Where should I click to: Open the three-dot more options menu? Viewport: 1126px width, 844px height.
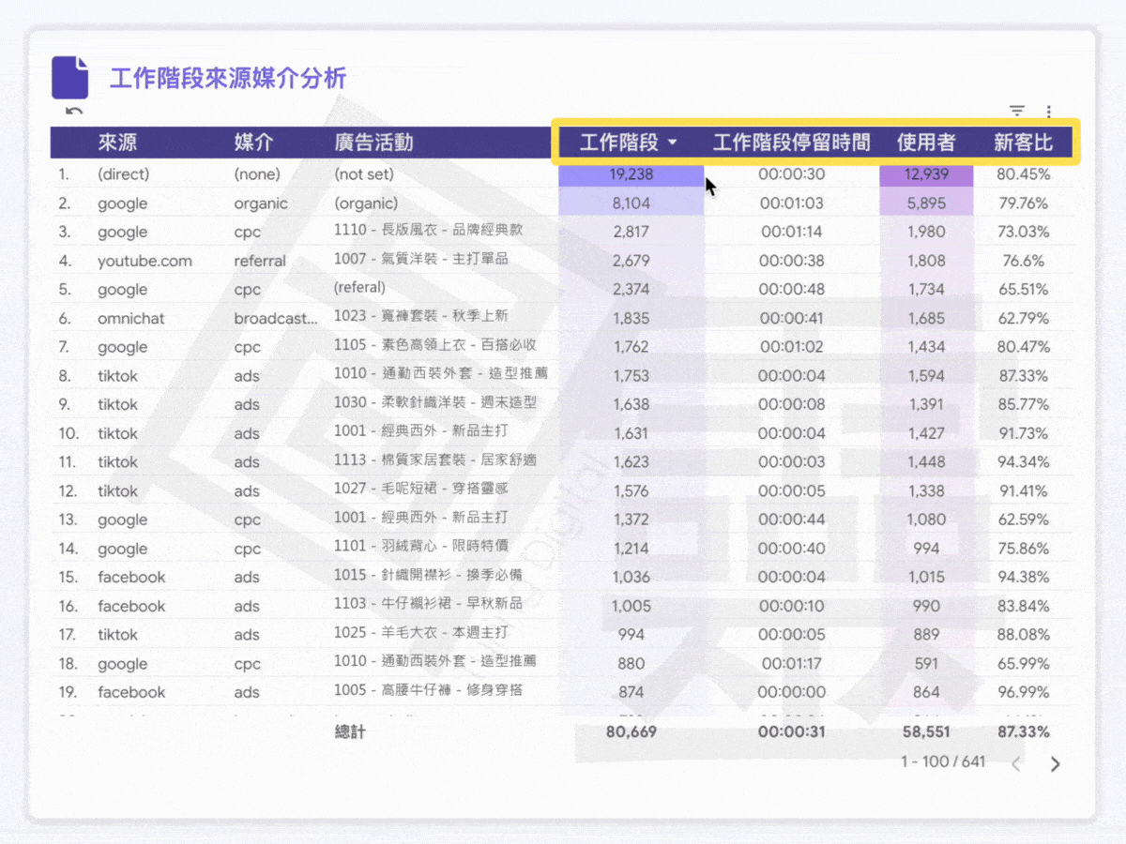(1049, 111)
